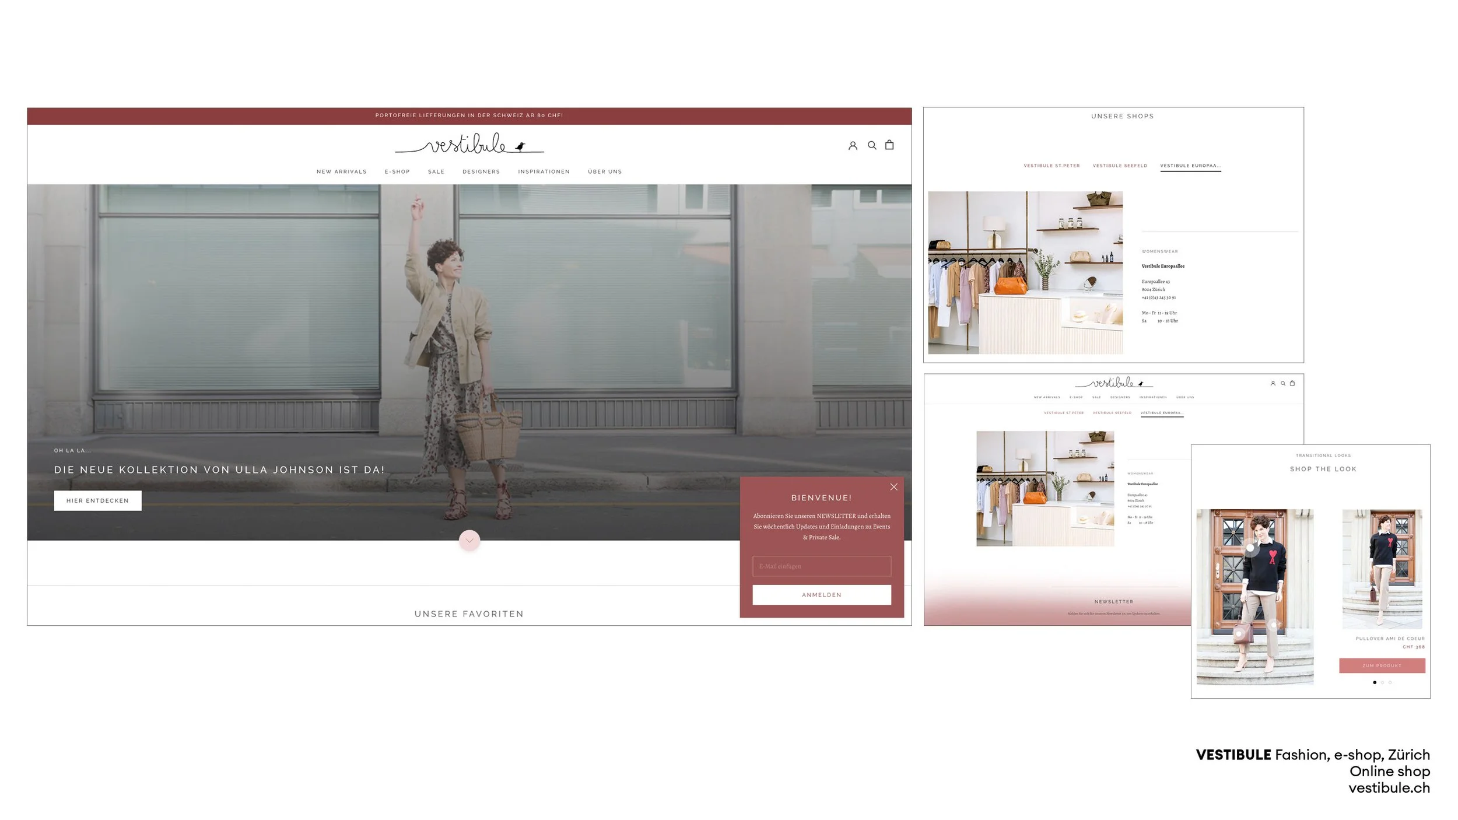Image resolution: width=1458 pixels, height=820 pixels.
Task: Click the small product photo above Pullover title
Action: point(1382,569)
